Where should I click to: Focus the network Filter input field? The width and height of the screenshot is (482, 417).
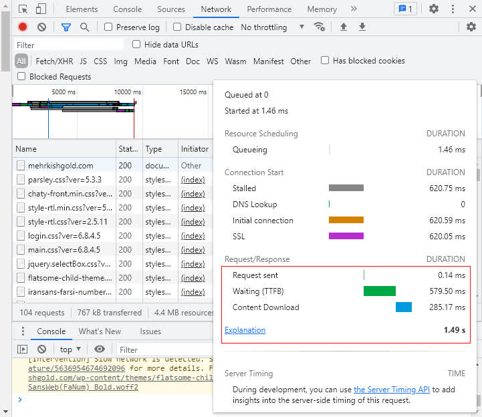[69, 45]
